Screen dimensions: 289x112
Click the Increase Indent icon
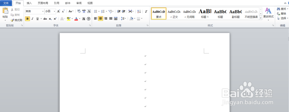click(x=123, y=12)
